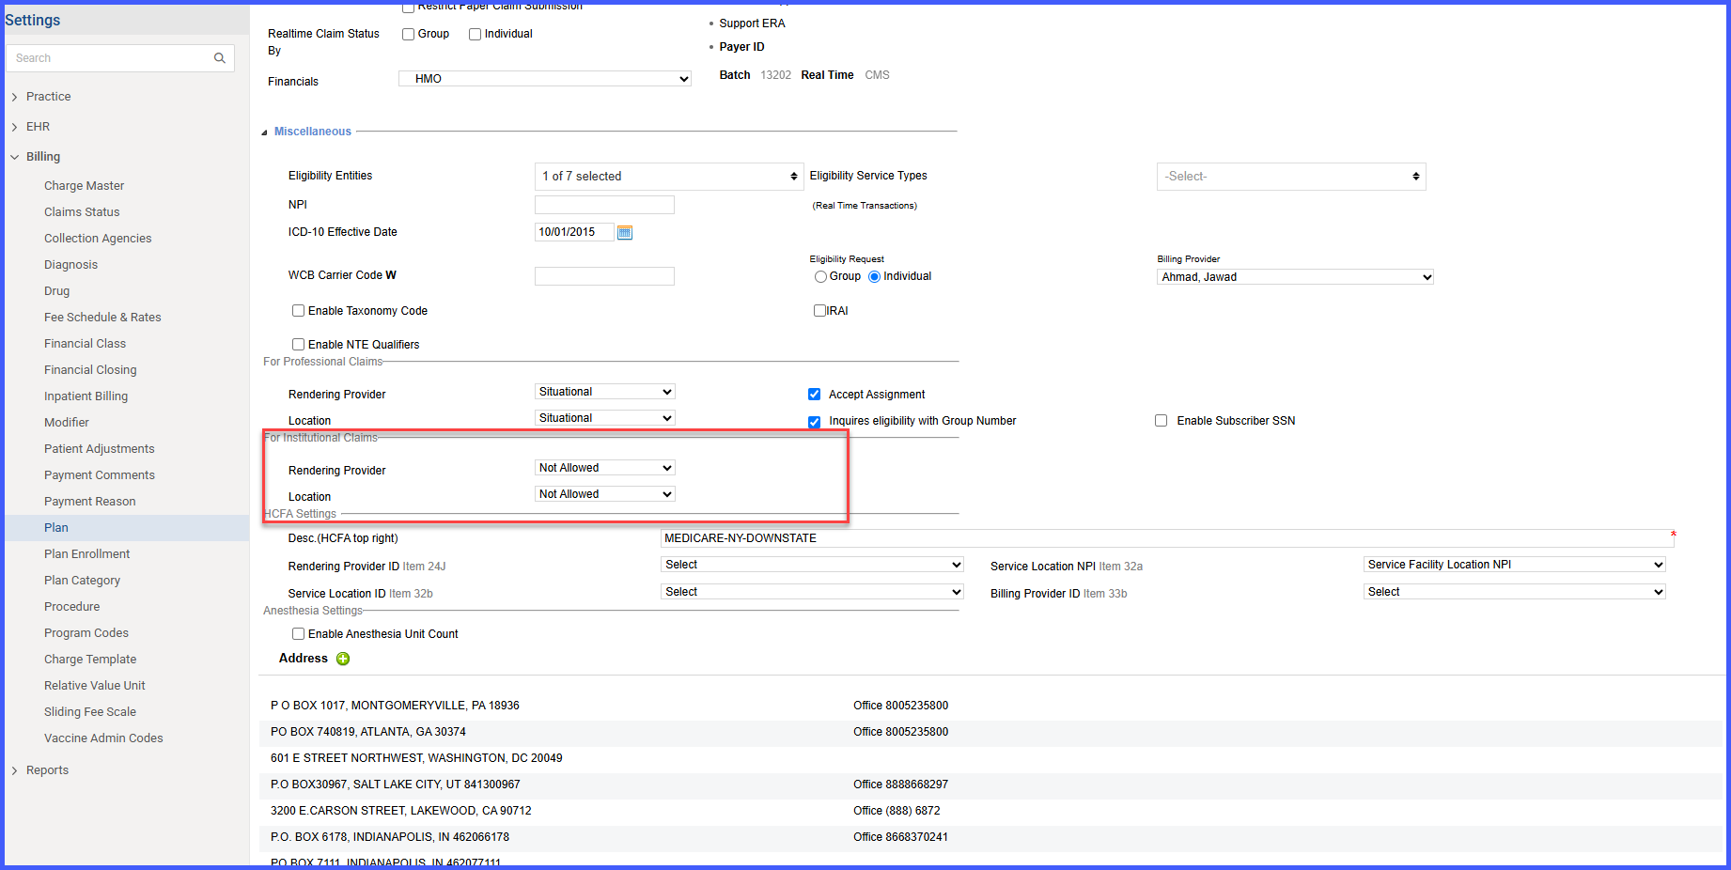Select address row P.O BOX30967, SALT LAKE CITY
Viewport: 1731px width, 870px height.
(990, 785)
